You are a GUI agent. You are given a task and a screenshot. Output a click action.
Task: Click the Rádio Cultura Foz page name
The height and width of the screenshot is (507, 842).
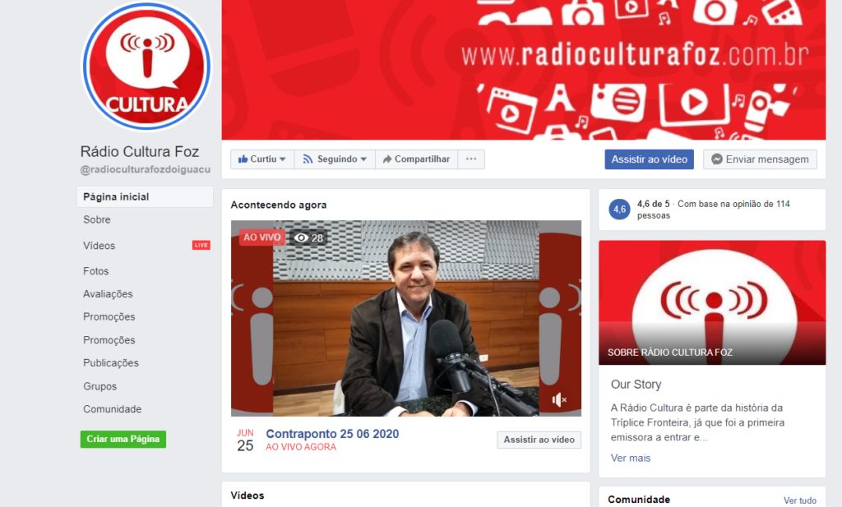tap(140, 152)
